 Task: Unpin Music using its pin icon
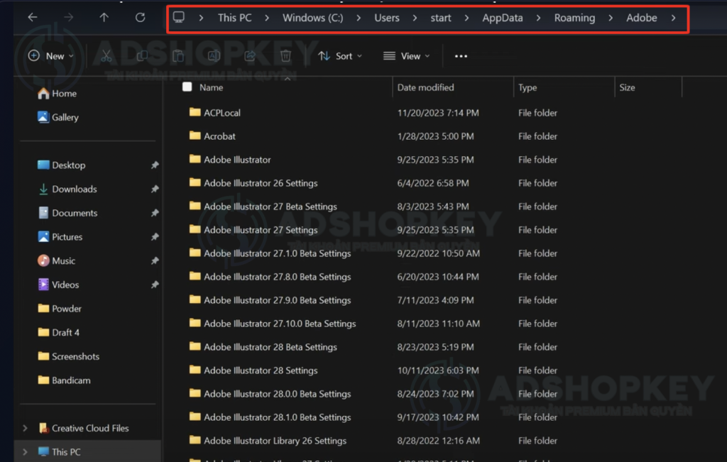click(x=154, y=261)
